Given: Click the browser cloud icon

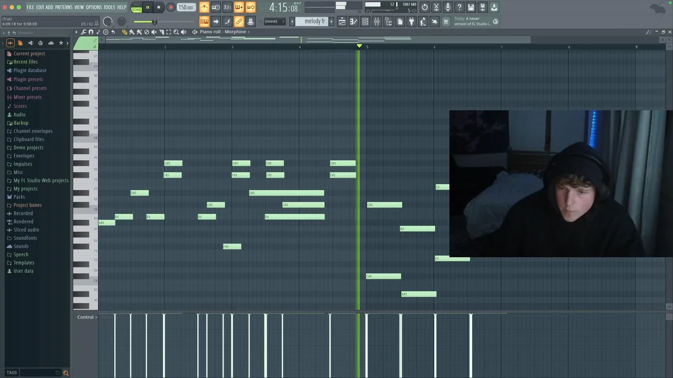Looking at the screenshot, I should click(x=51, y=43).
